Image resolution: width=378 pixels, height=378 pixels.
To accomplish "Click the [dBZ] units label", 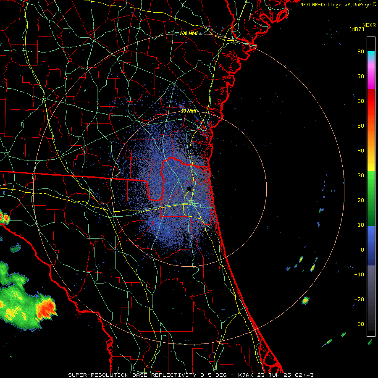I will [357, 29].
